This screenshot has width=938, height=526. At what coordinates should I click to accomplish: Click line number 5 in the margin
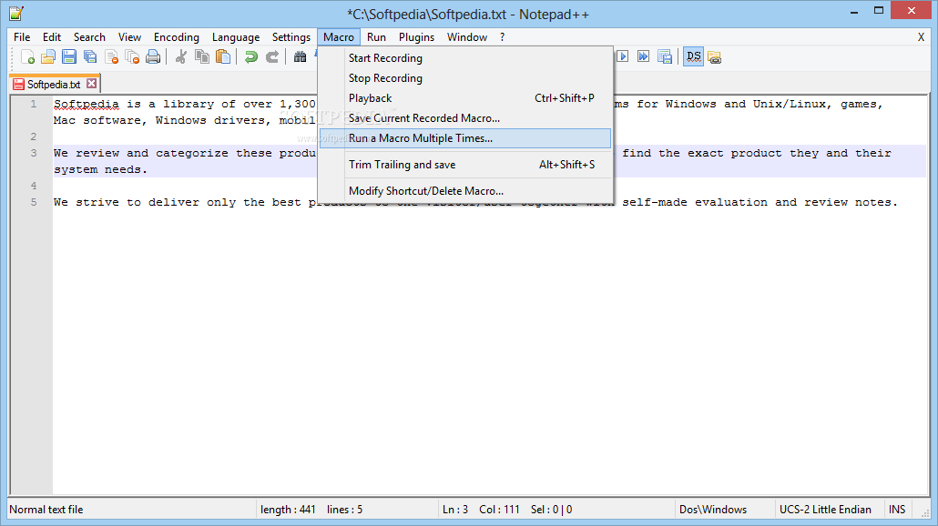pos(34,202)
